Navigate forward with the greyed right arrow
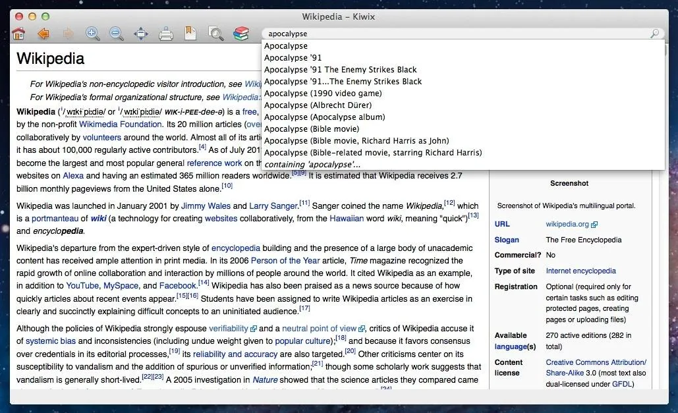The height and width of the screenshot is (413, 678). pyautogui.click(x=67, y=34)
